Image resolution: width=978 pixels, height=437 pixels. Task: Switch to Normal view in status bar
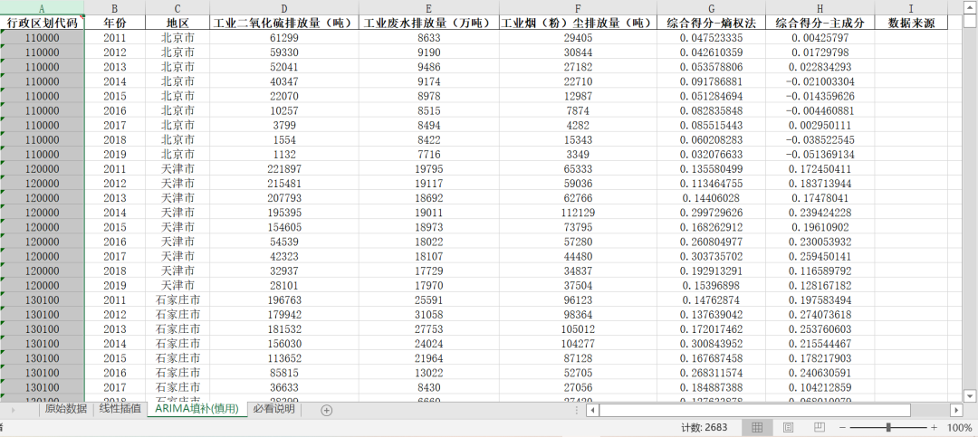(x=757, y=428)
